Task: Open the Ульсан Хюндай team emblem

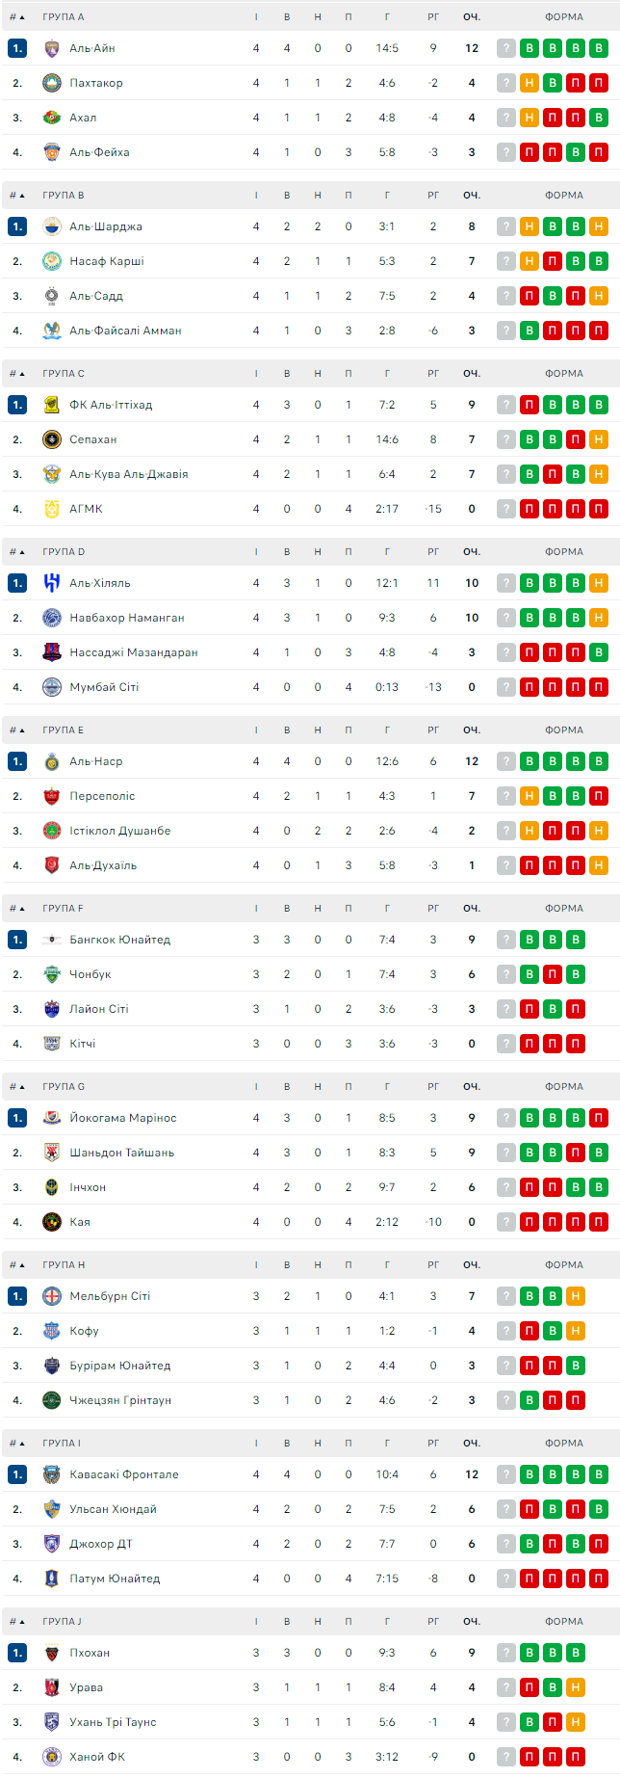Action: pyautogui.click(x=52, y=1509)
